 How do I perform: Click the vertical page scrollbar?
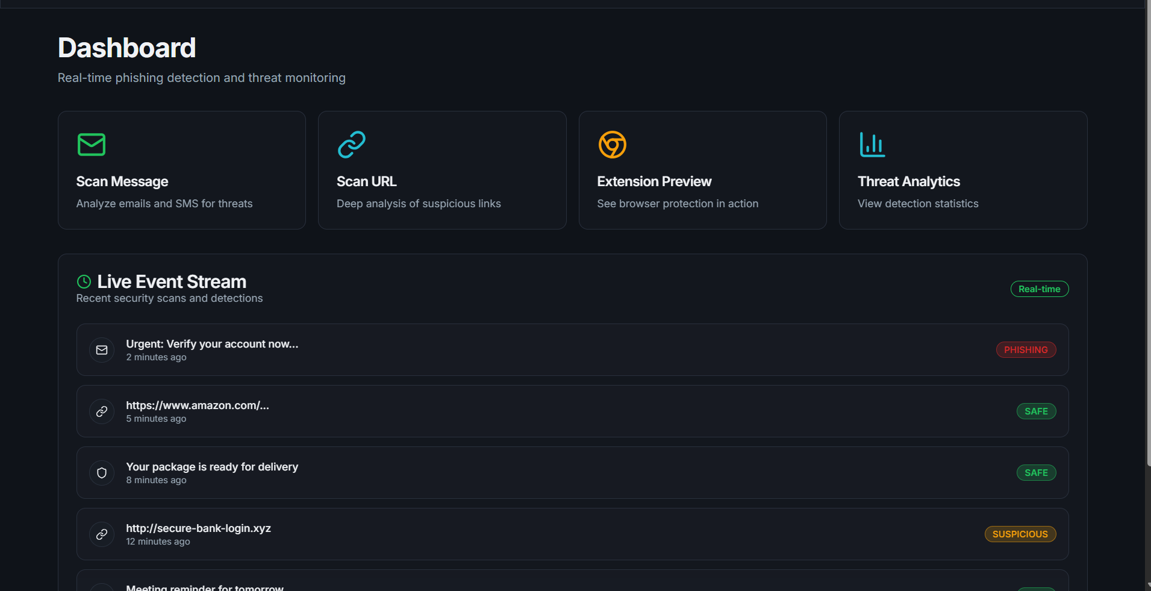coord(1147,241)
